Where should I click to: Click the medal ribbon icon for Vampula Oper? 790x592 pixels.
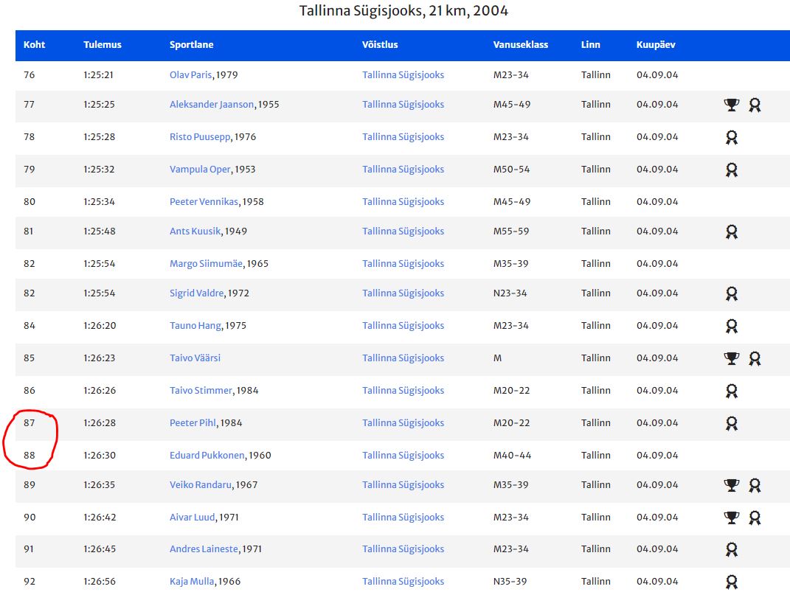pos(732,170)
